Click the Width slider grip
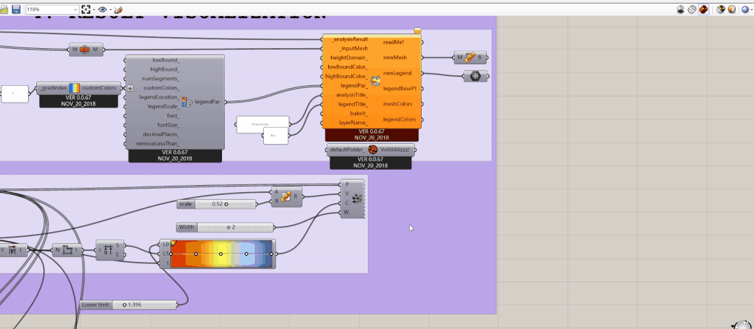754x329 pixels. point(228,227)
